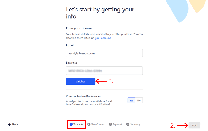Screen dimensions: 208x131
Task: Click the Email field label
Action: [70, 45]
